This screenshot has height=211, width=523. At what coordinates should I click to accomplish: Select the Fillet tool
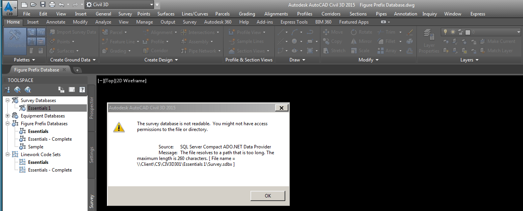(x=386, y=41)
